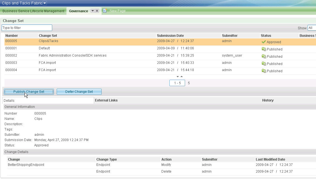Open the History tab

click(x=268, y=100)
